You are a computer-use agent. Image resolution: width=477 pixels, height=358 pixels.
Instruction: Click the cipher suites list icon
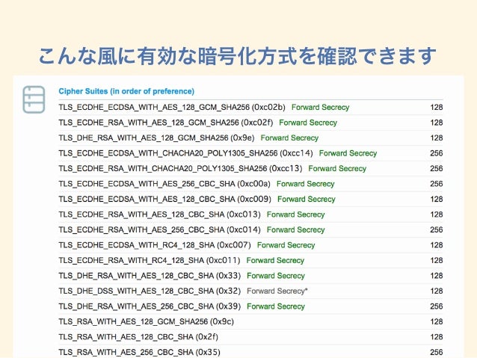34,99
